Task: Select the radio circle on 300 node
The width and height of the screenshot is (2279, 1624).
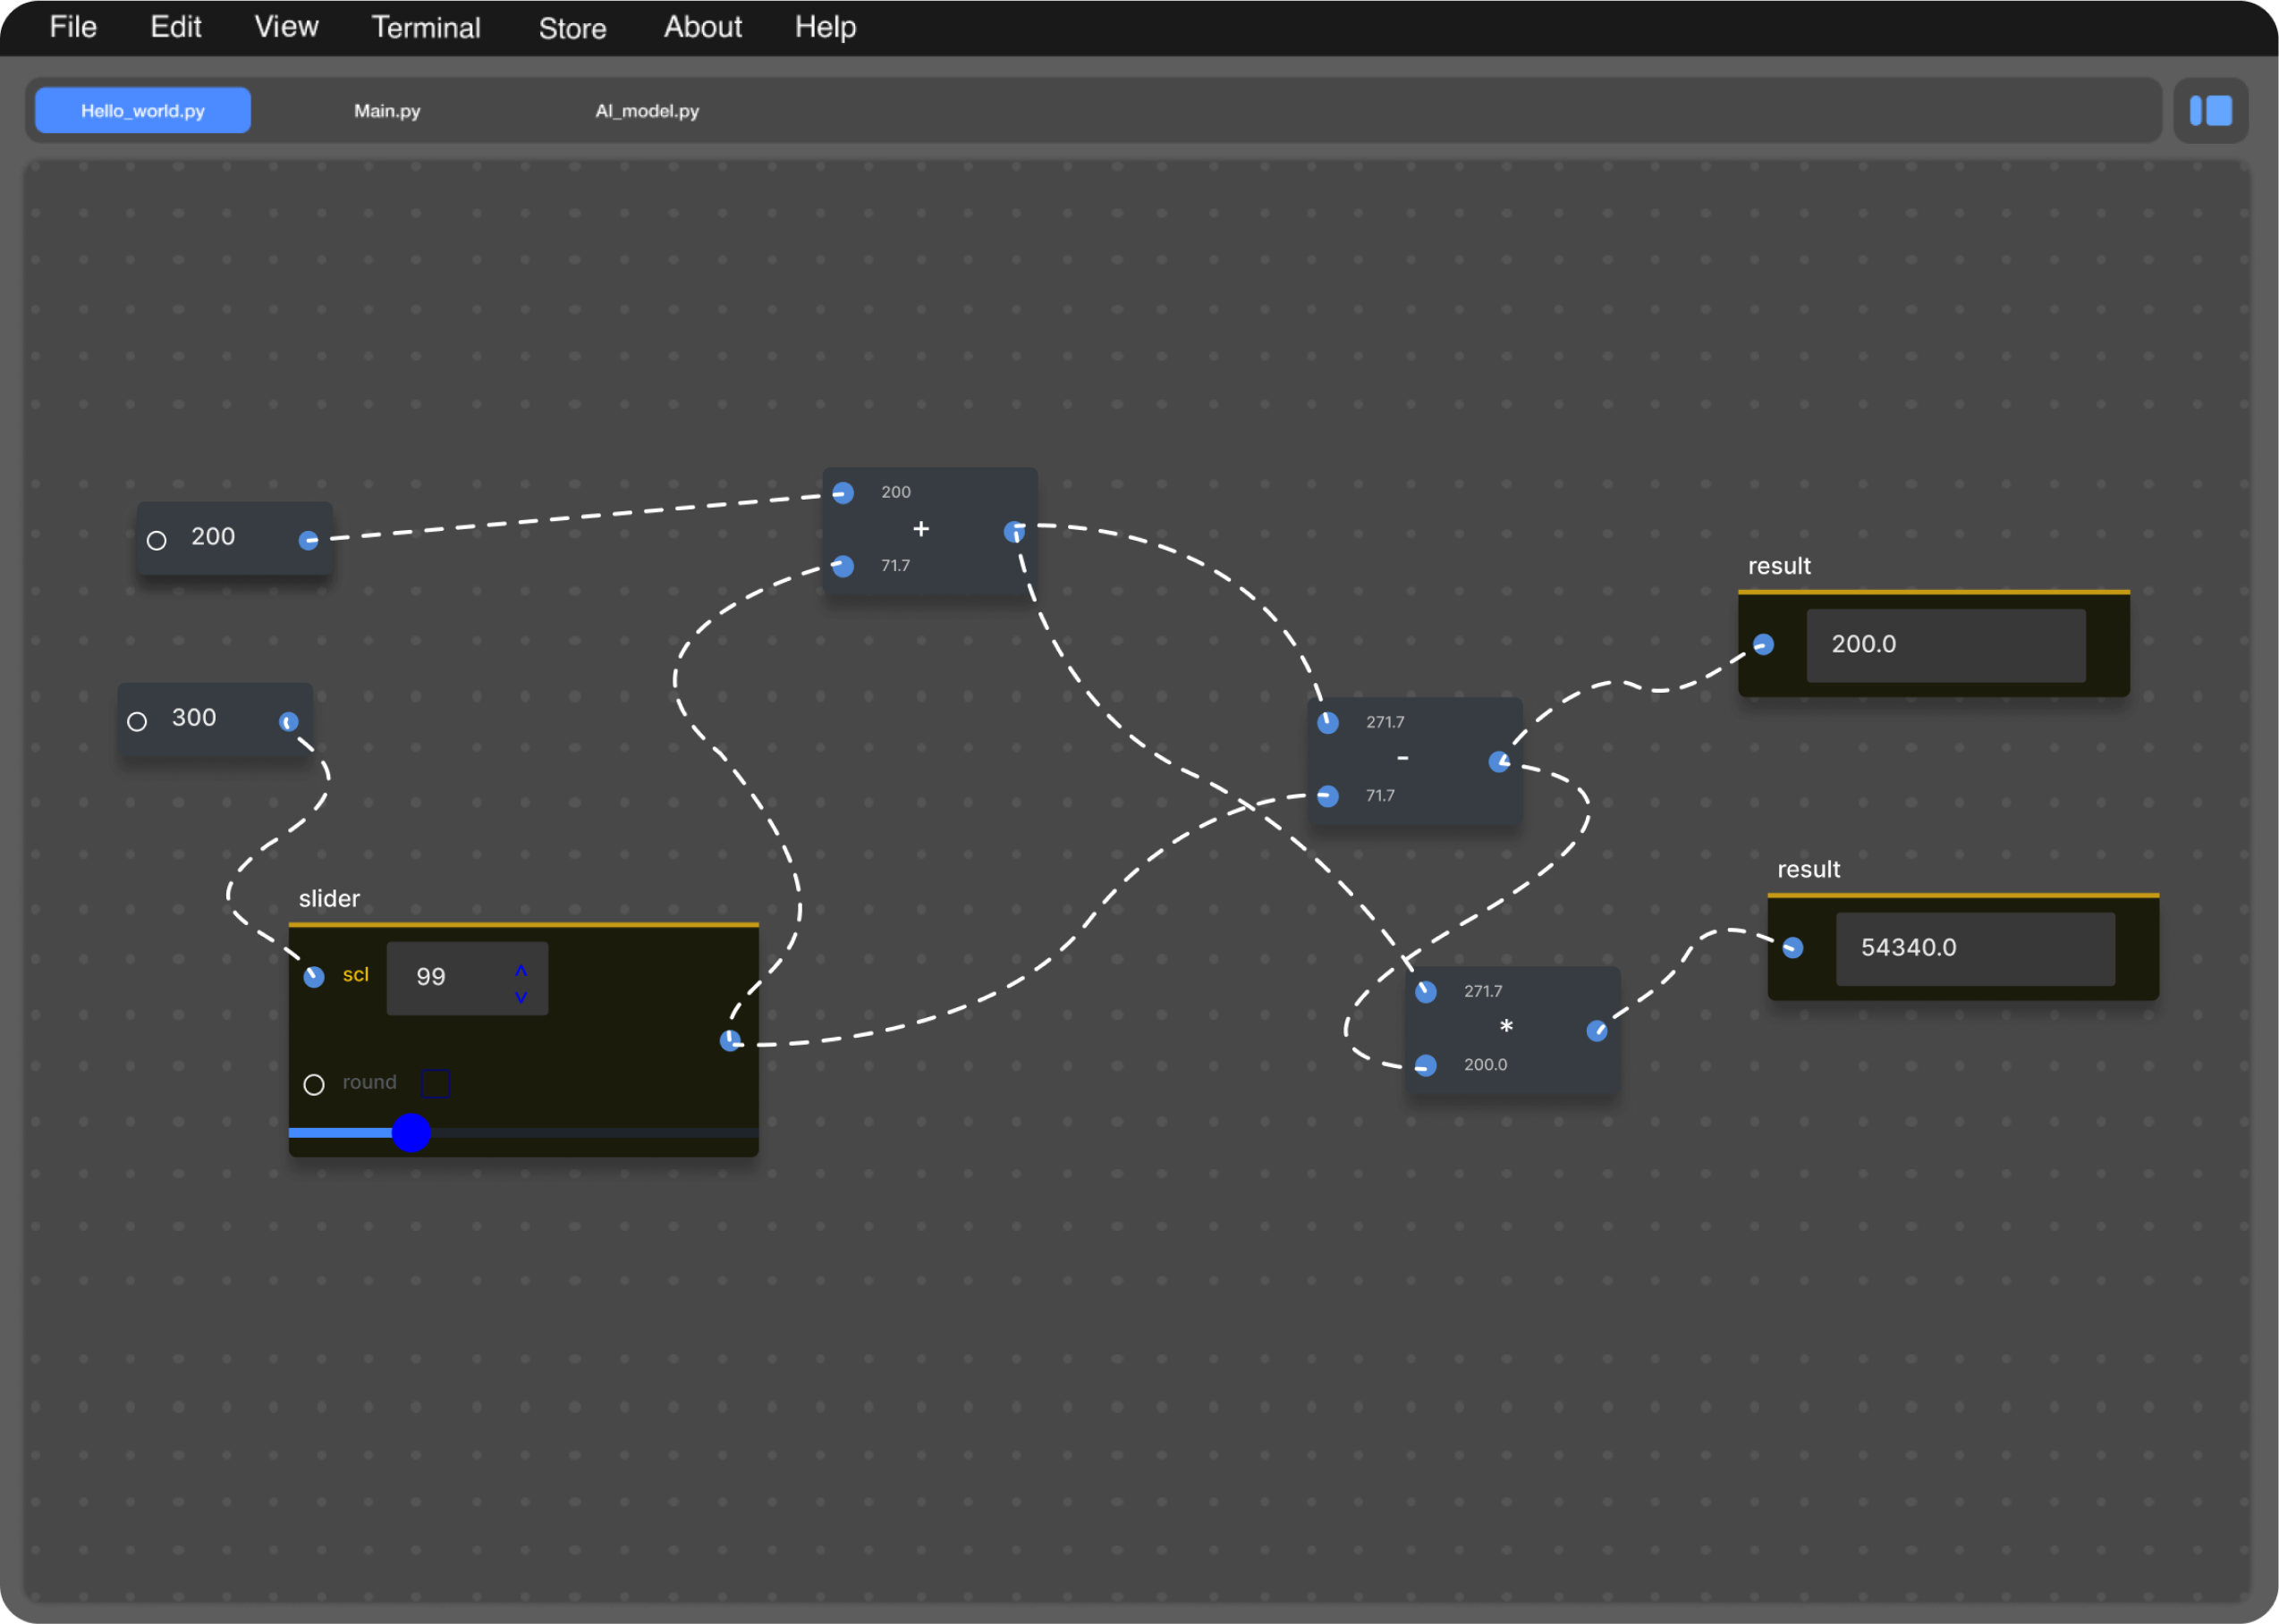Action: click(137, 721)
